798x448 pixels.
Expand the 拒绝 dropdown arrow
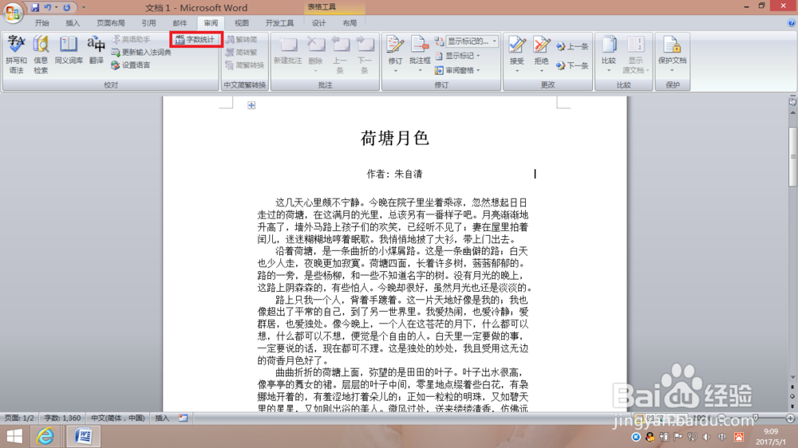[542, 71]
